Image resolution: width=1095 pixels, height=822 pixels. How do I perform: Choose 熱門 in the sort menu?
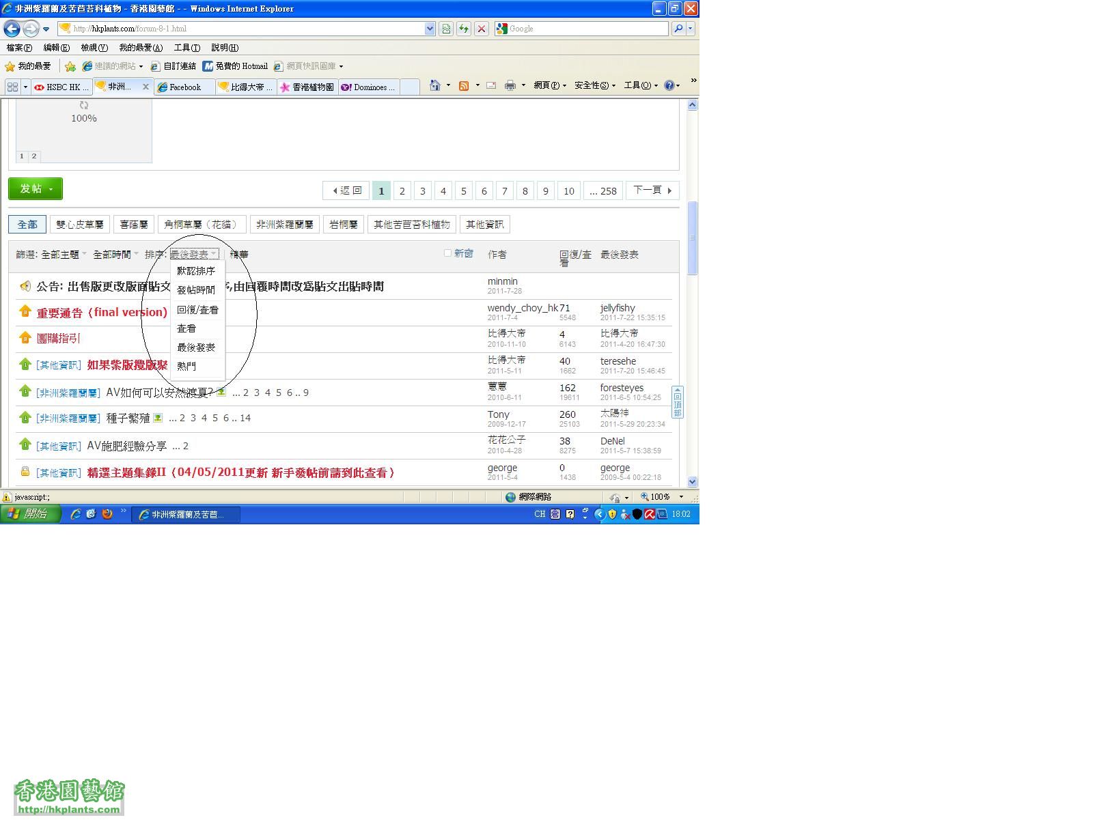[186, 367]
